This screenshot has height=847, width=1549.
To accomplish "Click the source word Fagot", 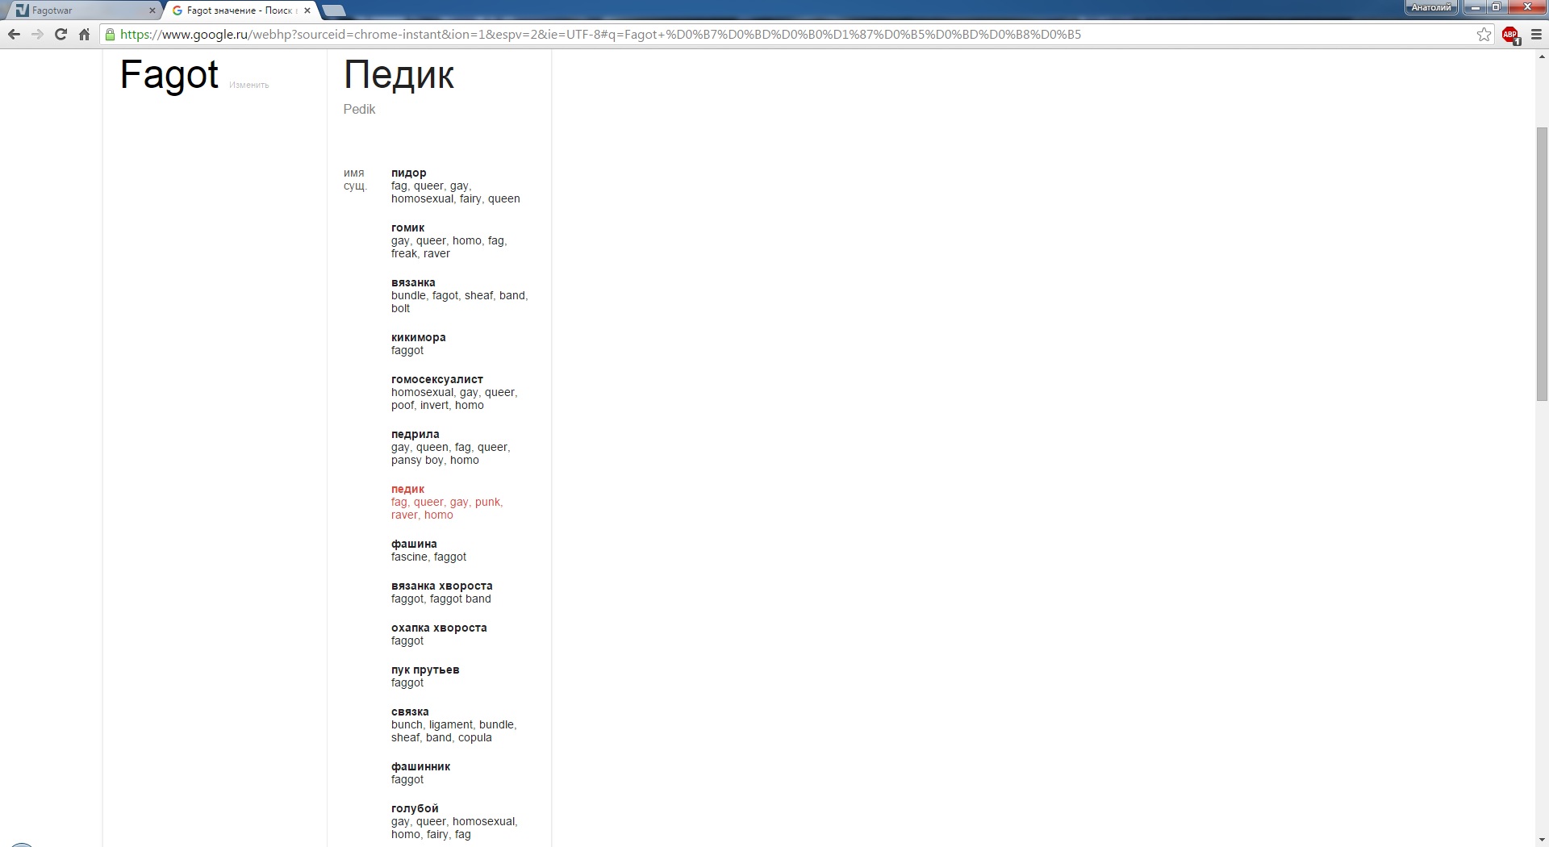I will coord(169,75).
